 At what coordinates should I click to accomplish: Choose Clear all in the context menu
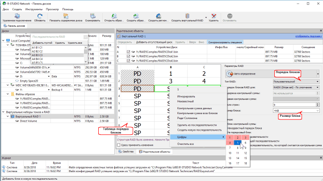[185, 144]
